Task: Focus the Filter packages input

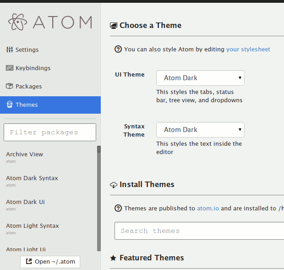Action: 50,132
